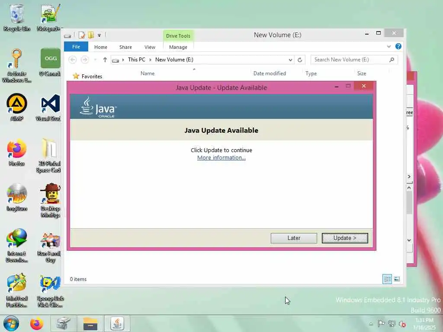Click the Explorer Back navigation arrow

[72, 60]
